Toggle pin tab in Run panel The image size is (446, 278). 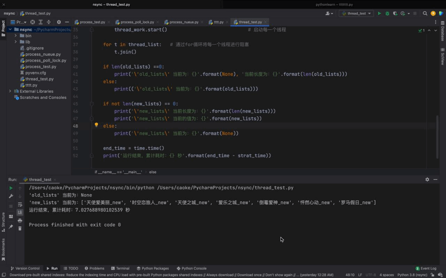coord(11,227)
